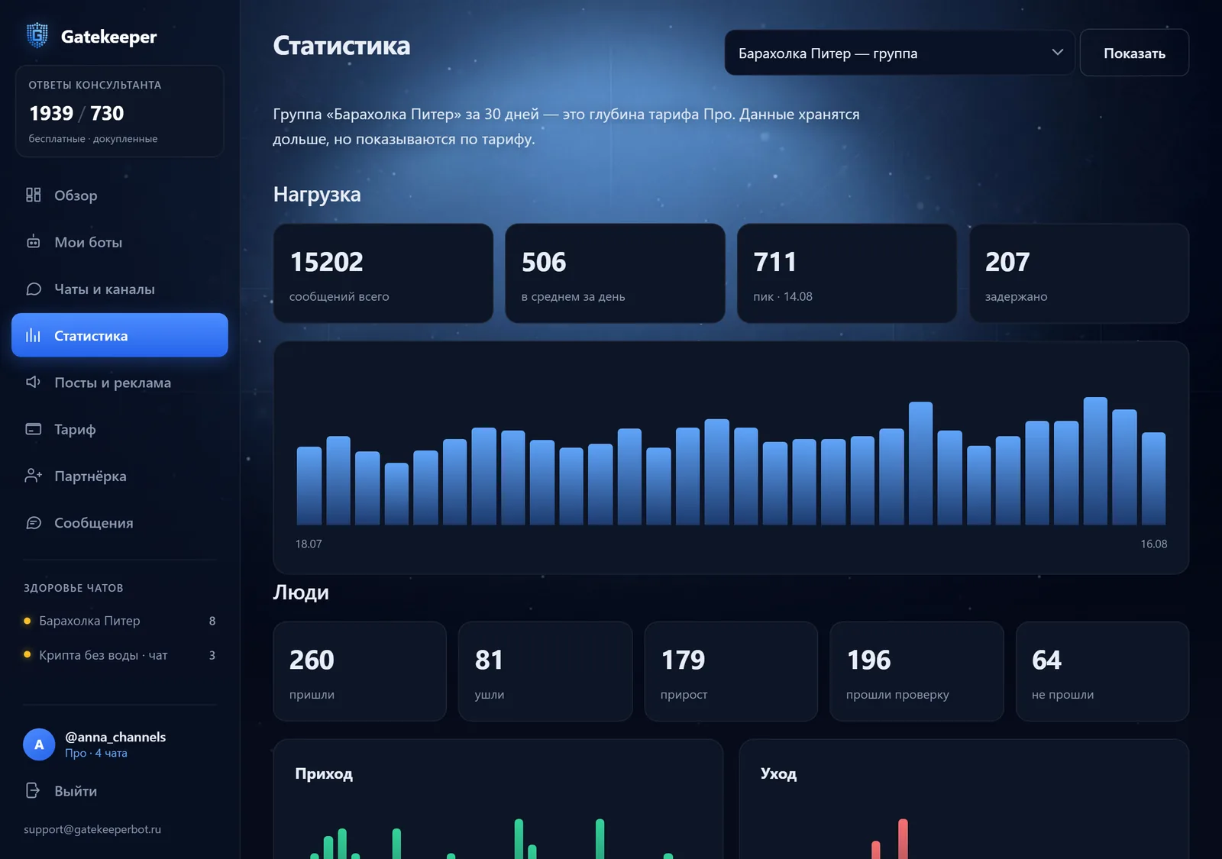
Task: Click the 16.08 date label
Action: (1153, 544)
